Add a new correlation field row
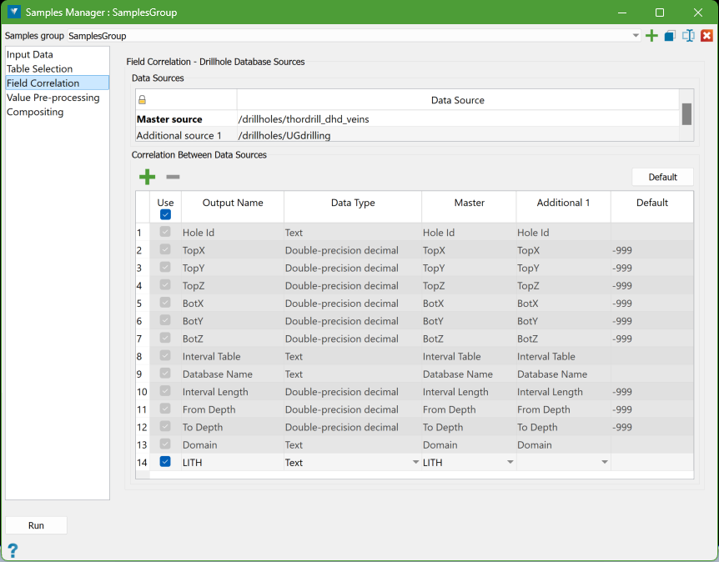Viewport: 719px width, 562px height. [x=147, y=177]
